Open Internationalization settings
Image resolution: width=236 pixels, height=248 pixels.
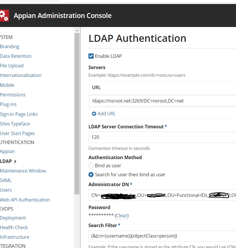coord(21,75)
